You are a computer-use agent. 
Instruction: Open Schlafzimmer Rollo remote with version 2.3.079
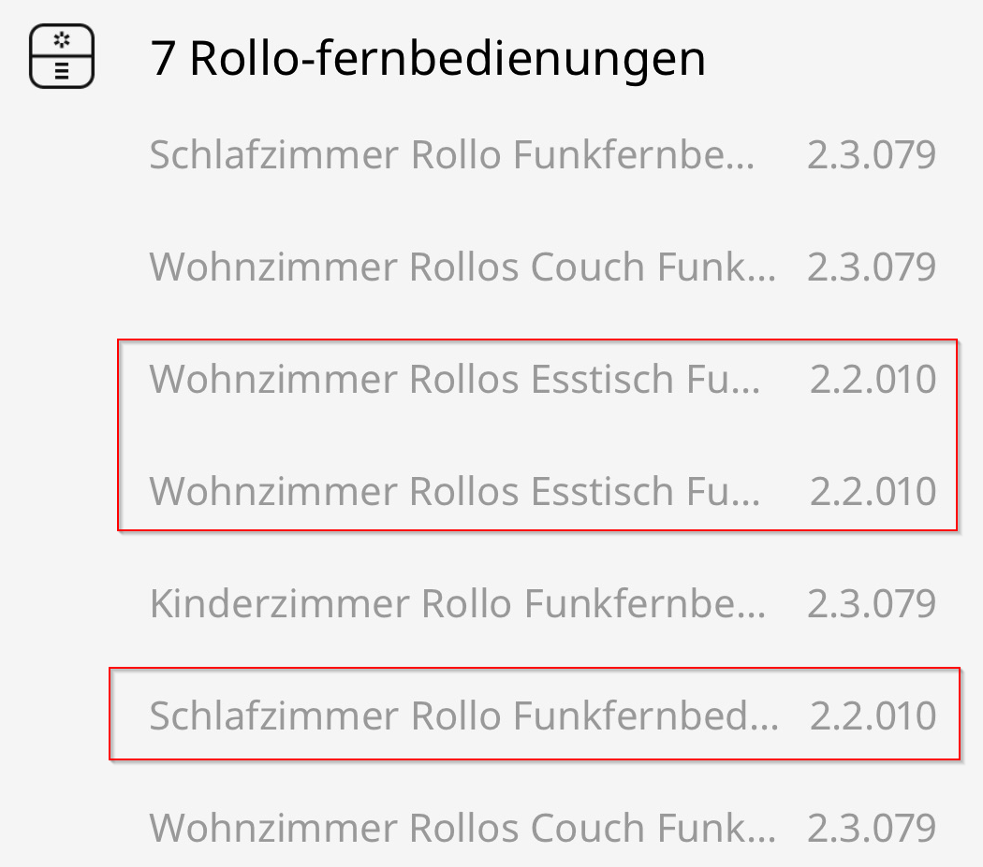point(451,155)
